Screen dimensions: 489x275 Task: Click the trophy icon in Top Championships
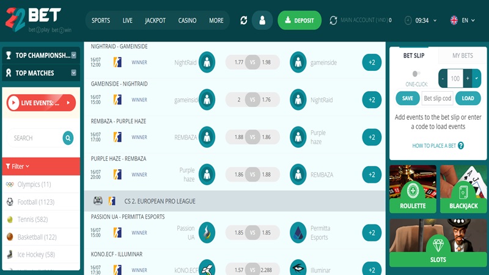coord(9,55)
